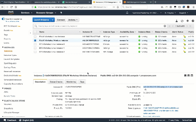Bookmark this page with the star icon
This screenshot has width=196, height=122.
[118, 7]
